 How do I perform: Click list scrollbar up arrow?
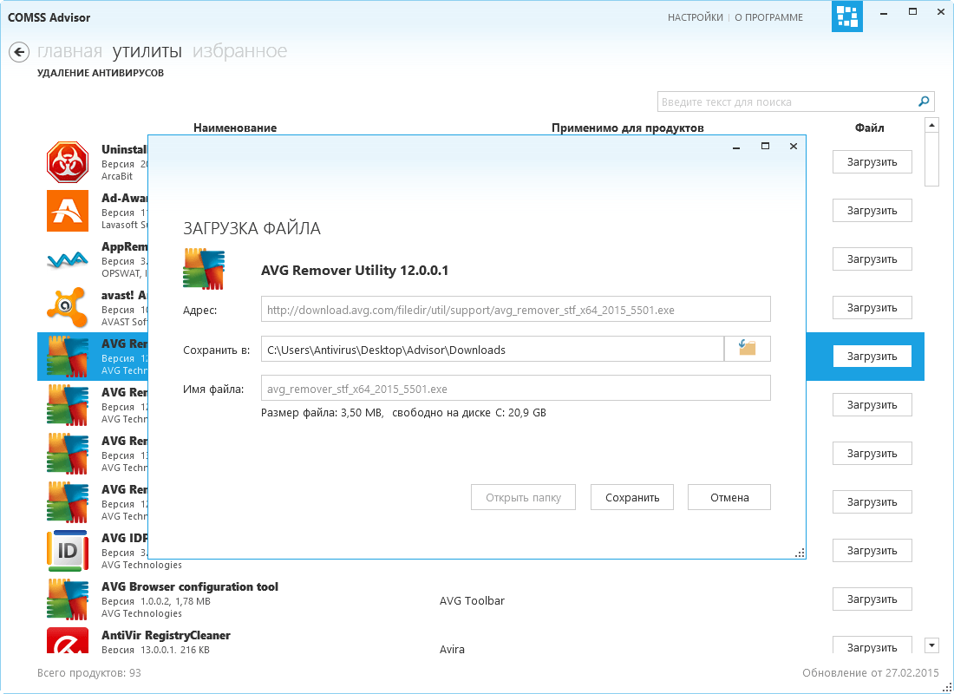point(931,125)
